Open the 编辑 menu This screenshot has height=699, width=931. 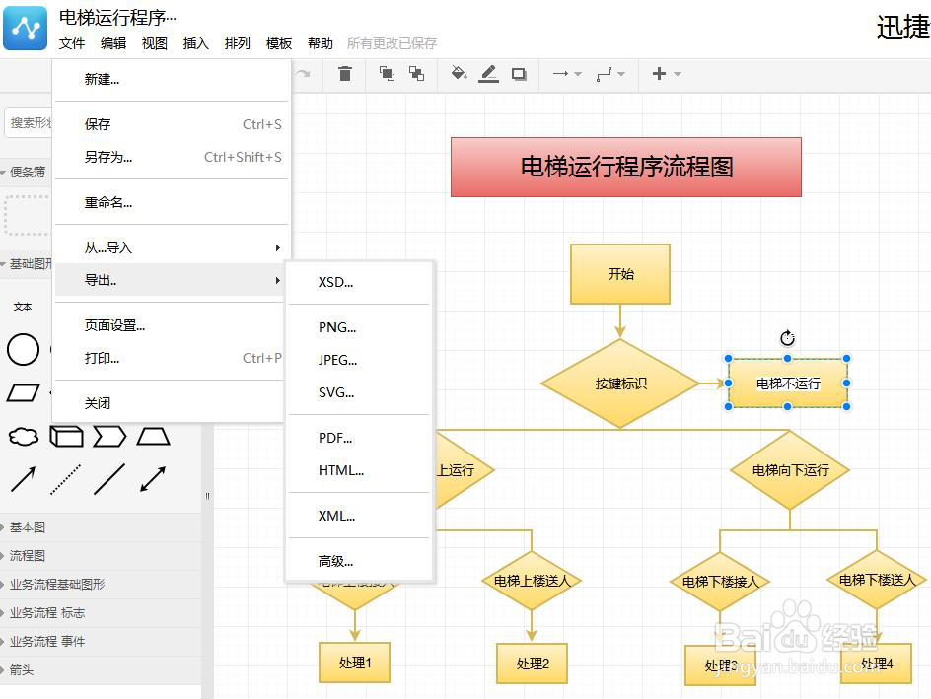pos(112,43)
